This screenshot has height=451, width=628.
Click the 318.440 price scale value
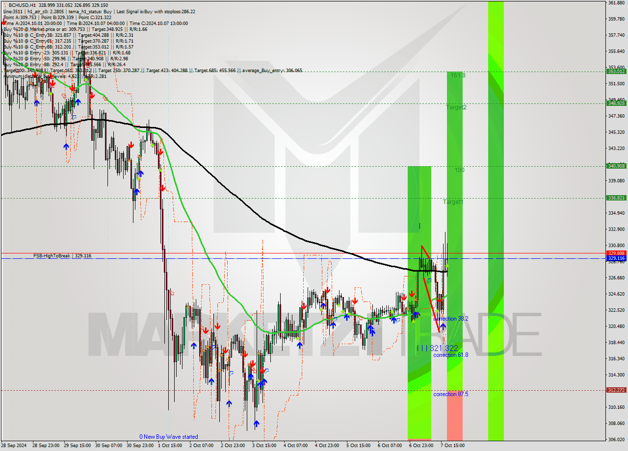click(x=617, y=342)
